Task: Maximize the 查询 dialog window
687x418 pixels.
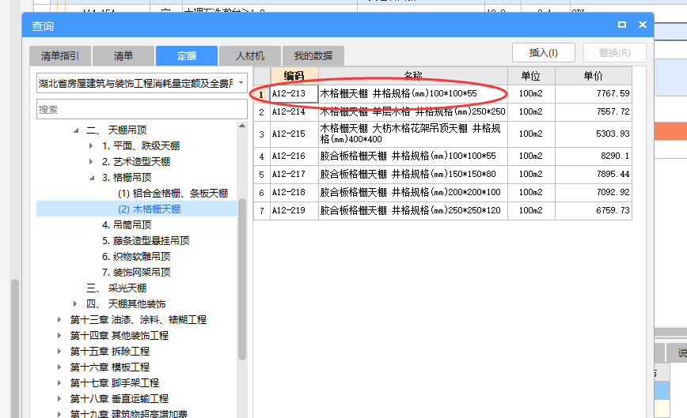Action: [x=622, y=24]
